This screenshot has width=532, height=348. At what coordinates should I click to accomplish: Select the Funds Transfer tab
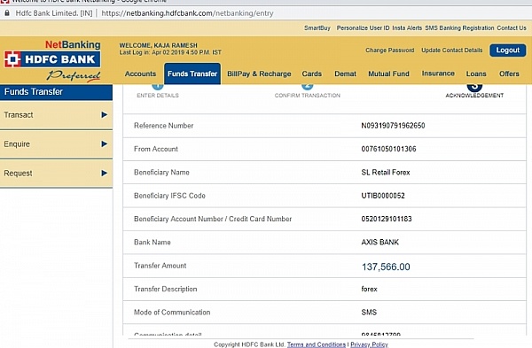(x=192, y=73)
